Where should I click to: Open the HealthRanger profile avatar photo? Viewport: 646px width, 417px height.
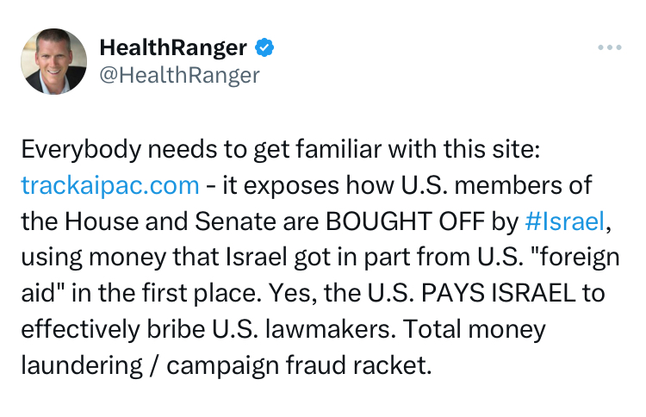click(x=54, y=61)
